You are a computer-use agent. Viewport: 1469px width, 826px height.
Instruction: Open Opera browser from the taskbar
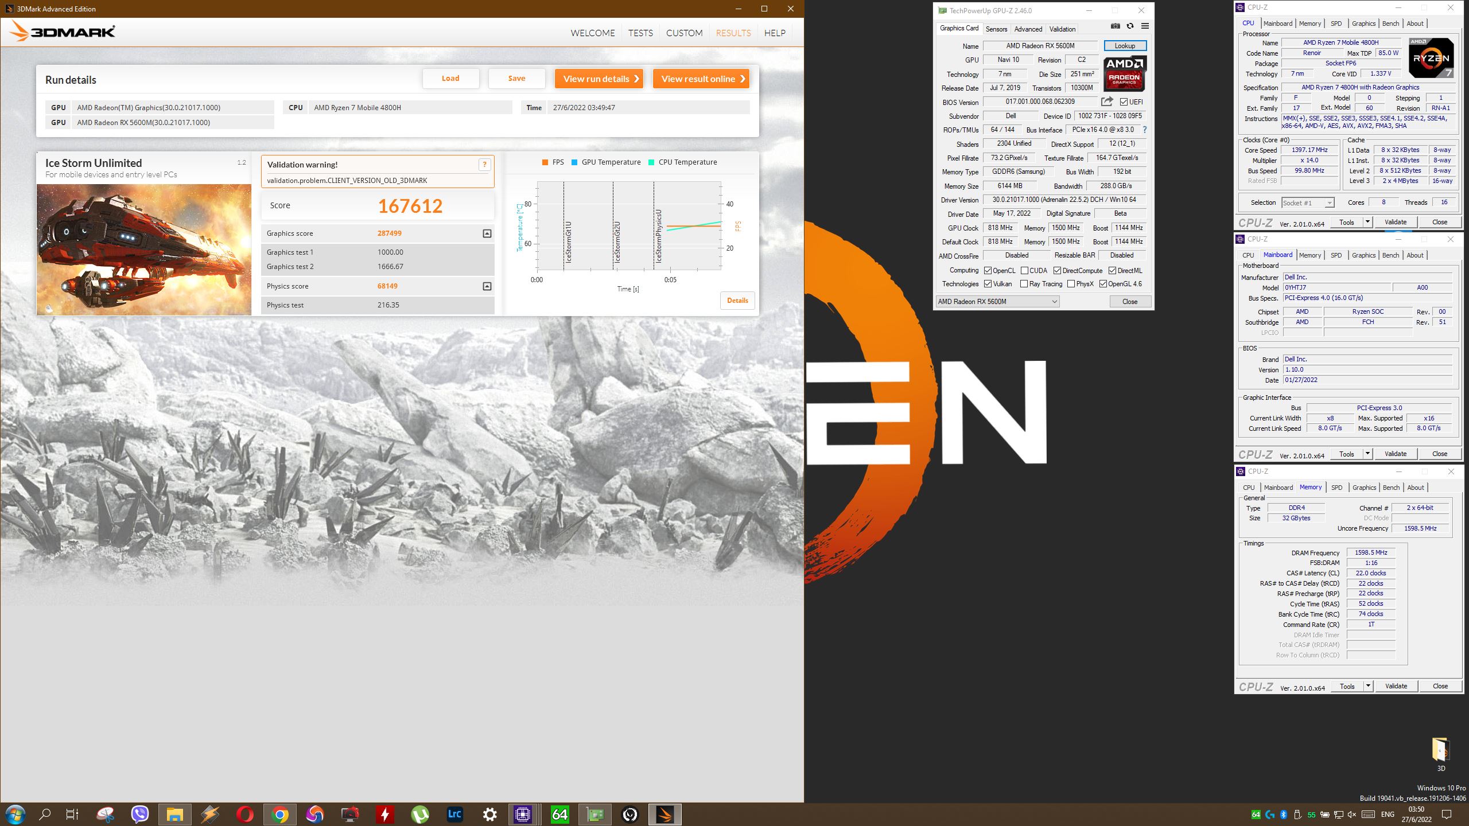[244, 814]
